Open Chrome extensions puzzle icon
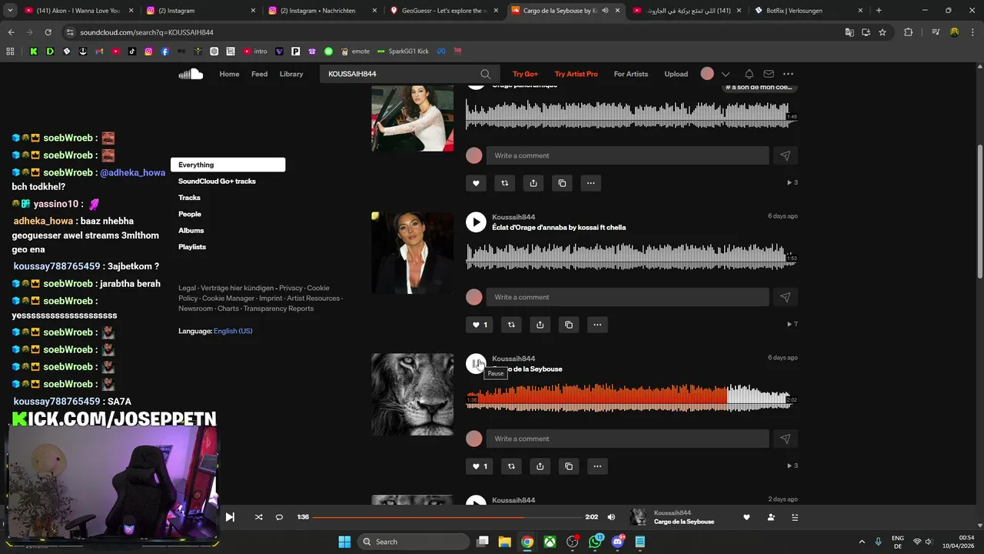Image resolution: width=984 pixels, height=554 pixels. (x=909, y=32)
